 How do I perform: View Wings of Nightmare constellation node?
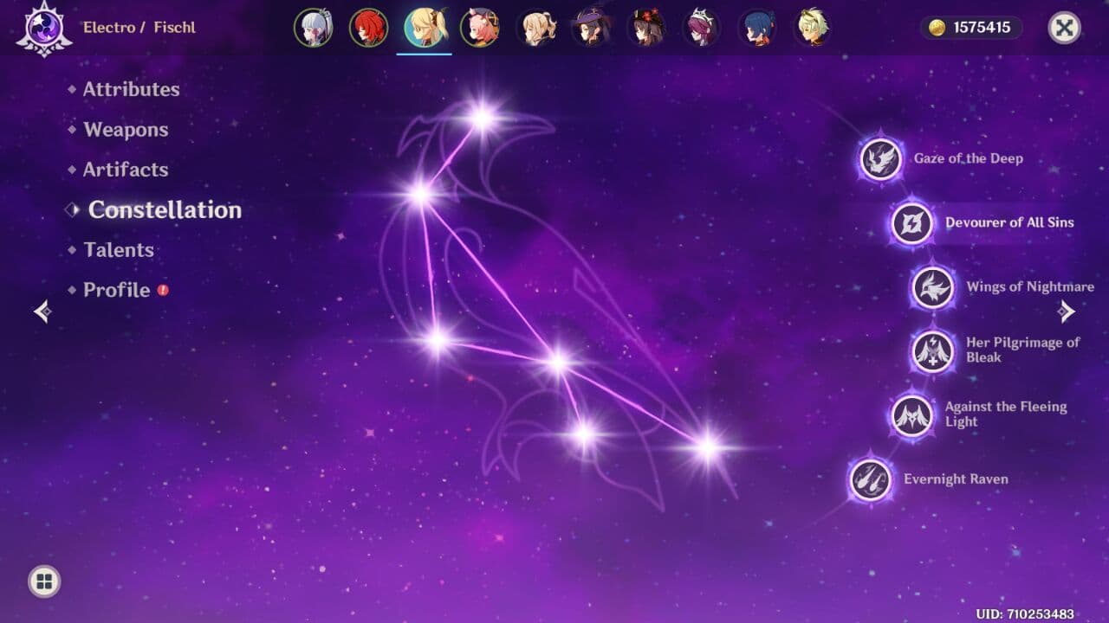click(x=933, y=287)
